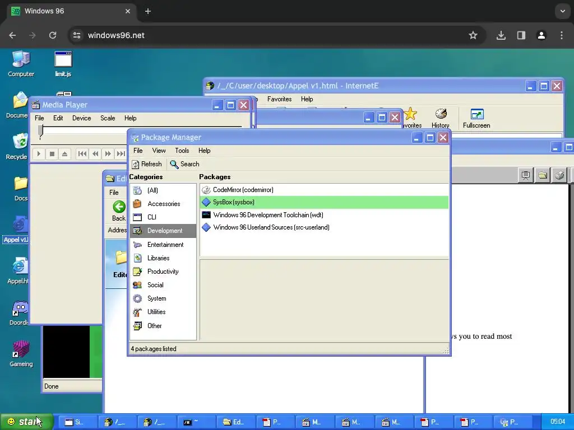The width and height of the screenshot is (574, 430).
Task: Select Windows 96 Development Toolchain (wdt) package
Action: [325, 215]
